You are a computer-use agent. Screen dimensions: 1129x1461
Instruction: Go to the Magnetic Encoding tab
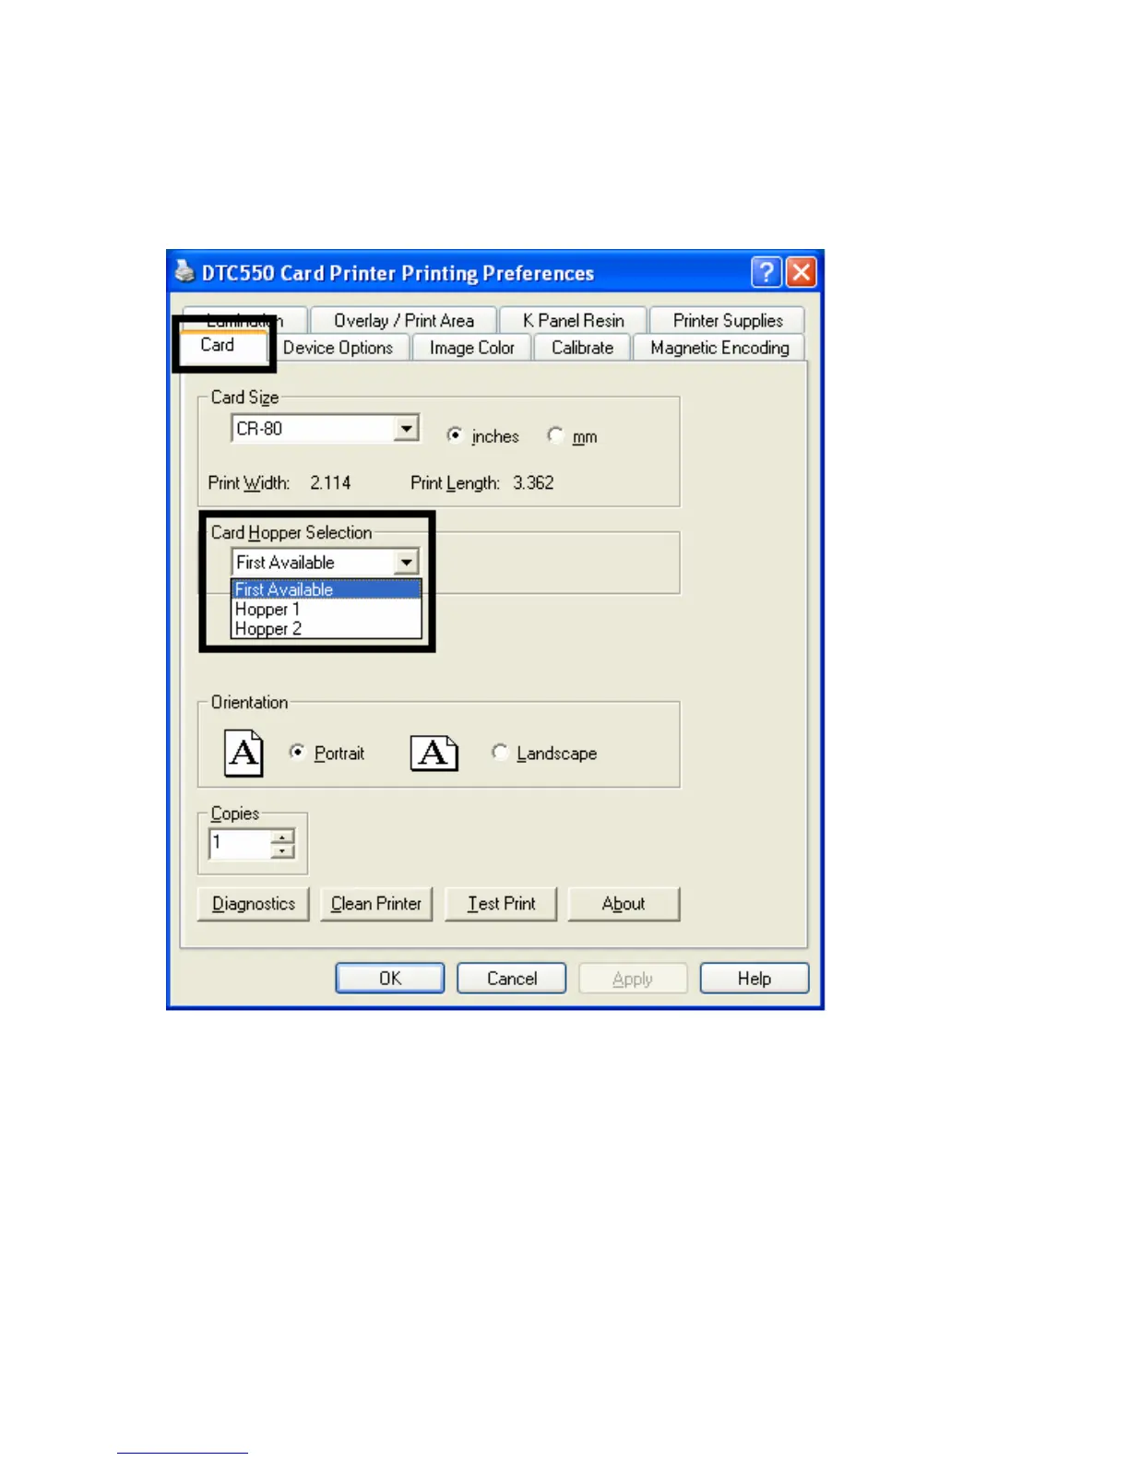coord(719,348)
